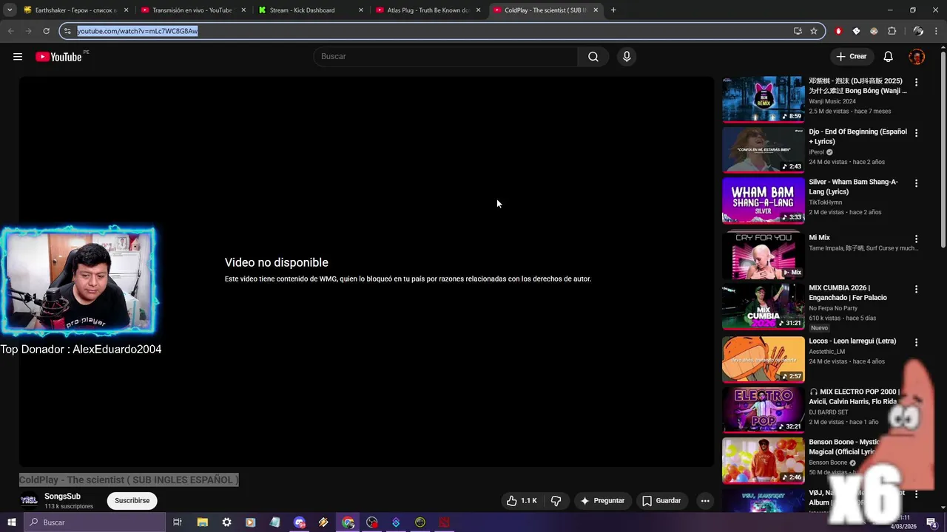Open the ELECTRO POP mix thumbnail
Viewport: 947px width, 532px height.
pyautogui.click(x=763, y=410)
